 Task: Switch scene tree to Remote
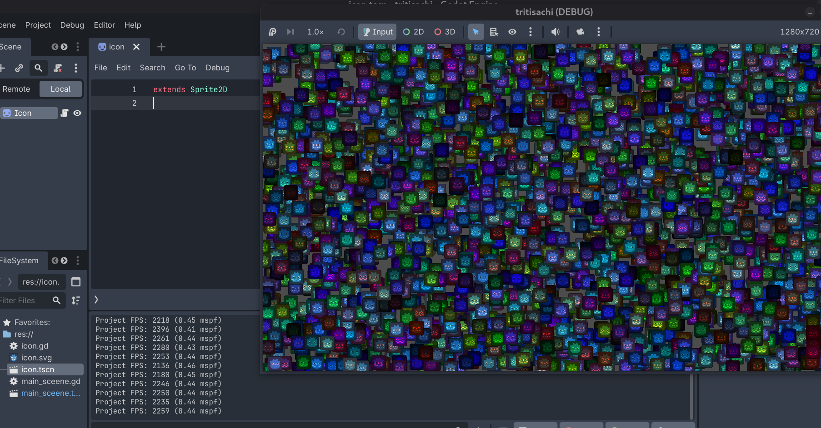click(x=16, y=89)
